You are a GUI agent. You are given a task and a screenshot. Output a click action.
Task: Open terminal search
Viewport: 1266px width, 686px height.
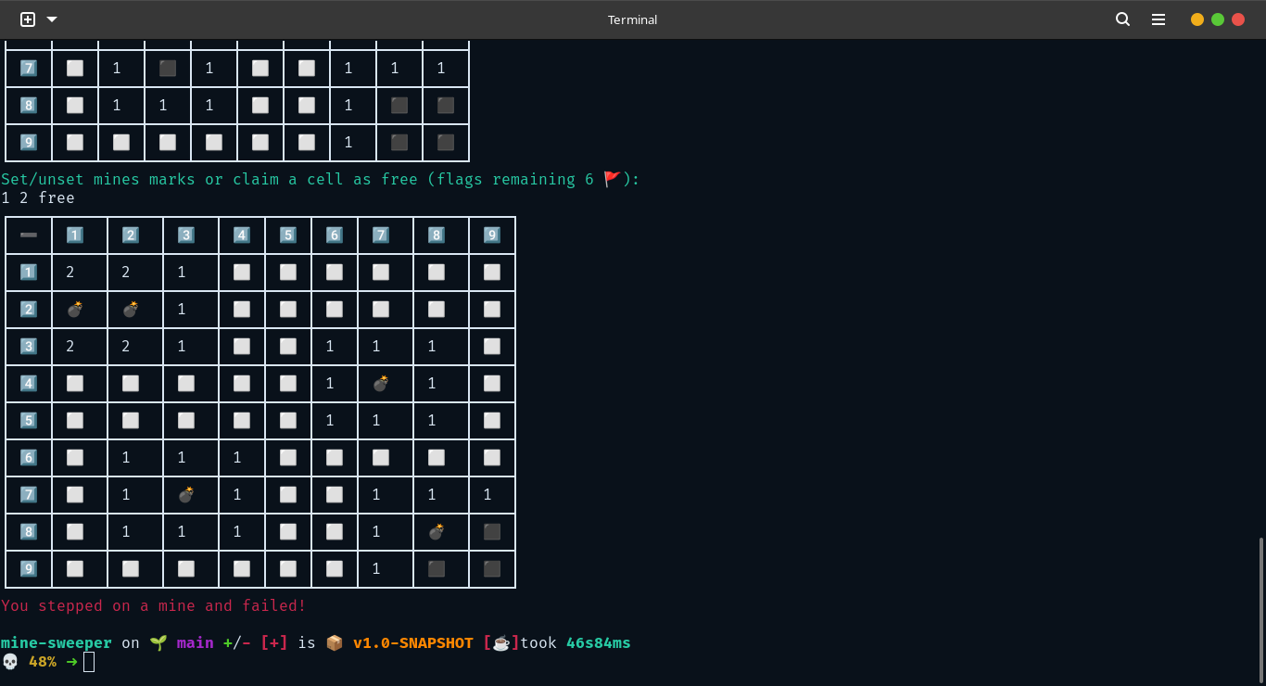[1122, 19]
